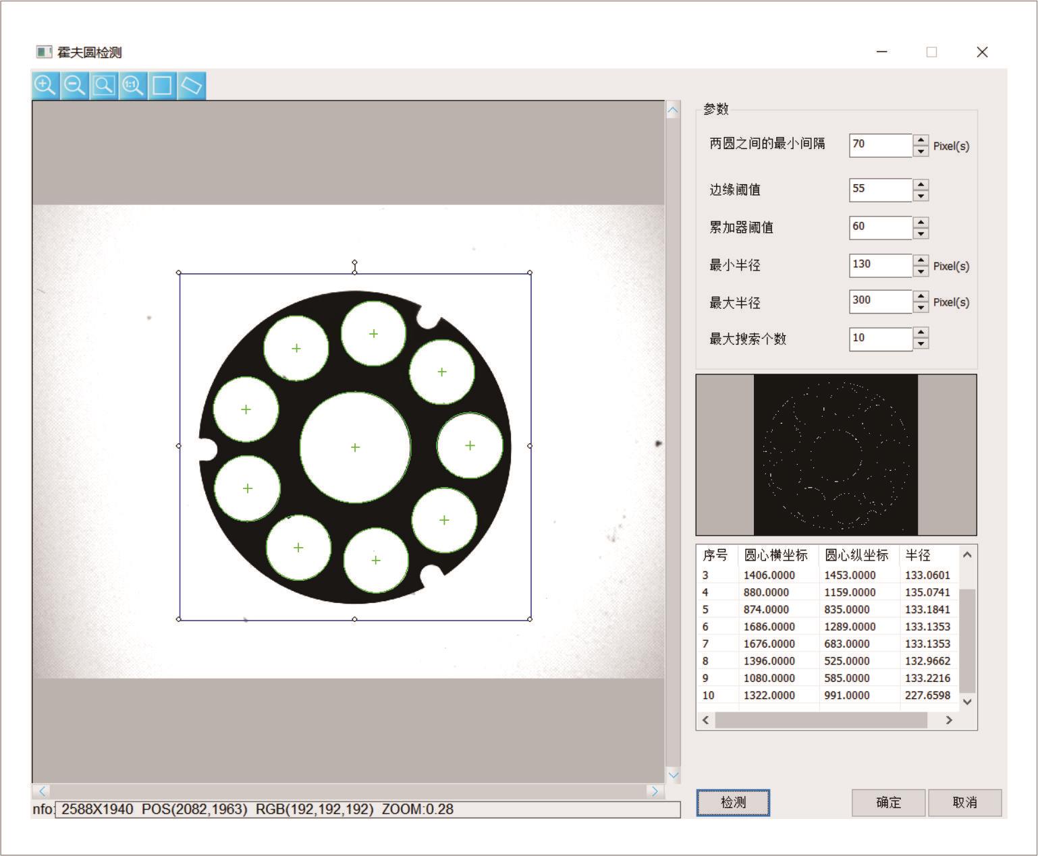The image size is (1038, 856).
Task: Click the 半径 column header
Action: pos(918,555)
